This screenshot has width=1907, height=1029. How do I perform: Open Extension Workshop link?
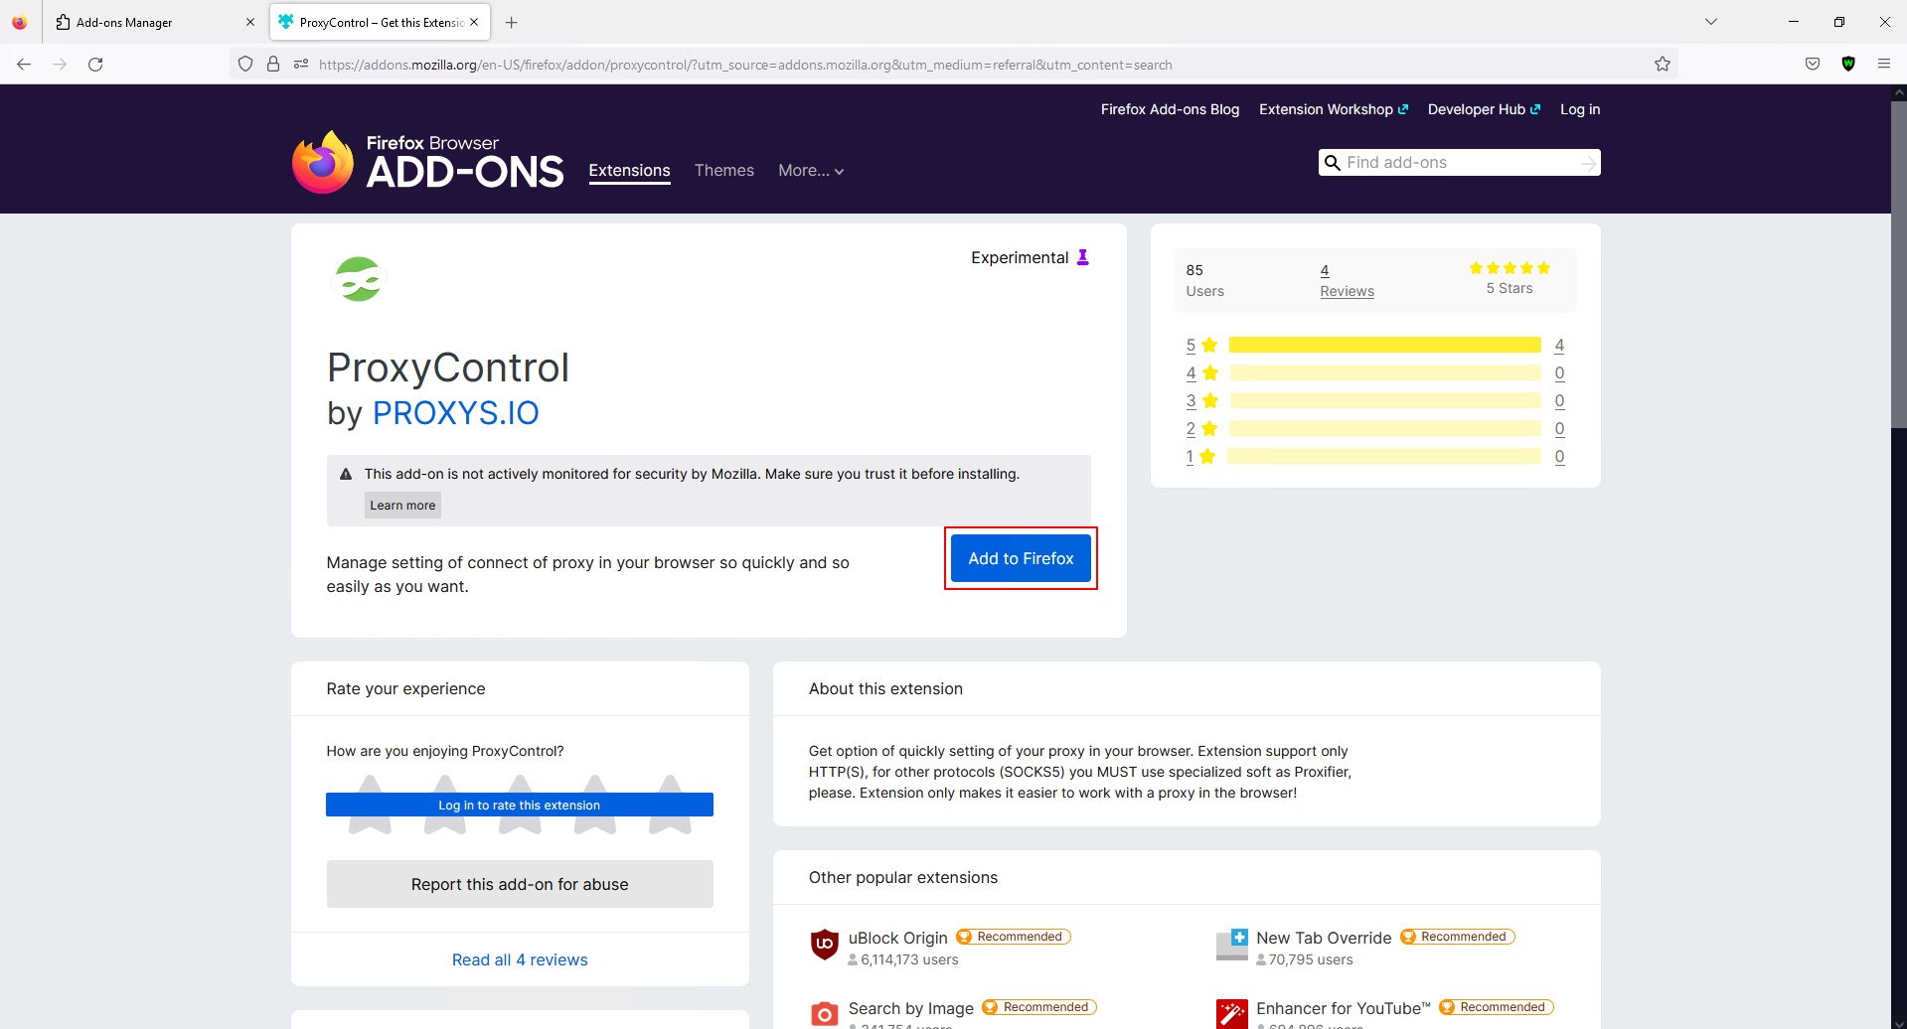click(x=1334, y=109)
